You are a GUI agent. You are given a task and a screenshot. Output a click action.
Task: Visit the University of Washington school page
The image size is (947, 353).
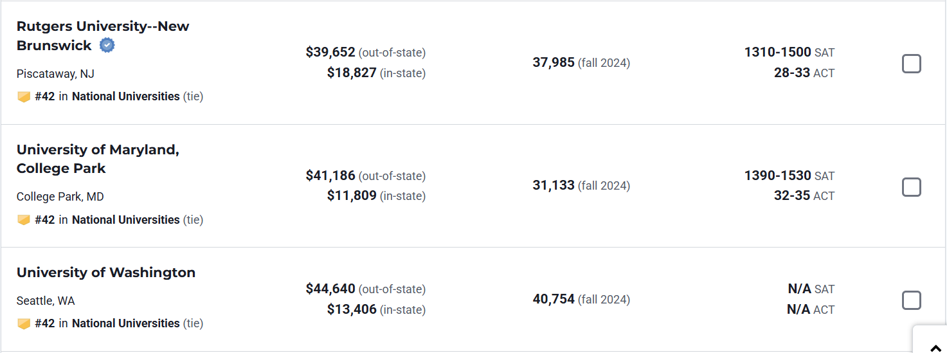[x=106, y=272]
